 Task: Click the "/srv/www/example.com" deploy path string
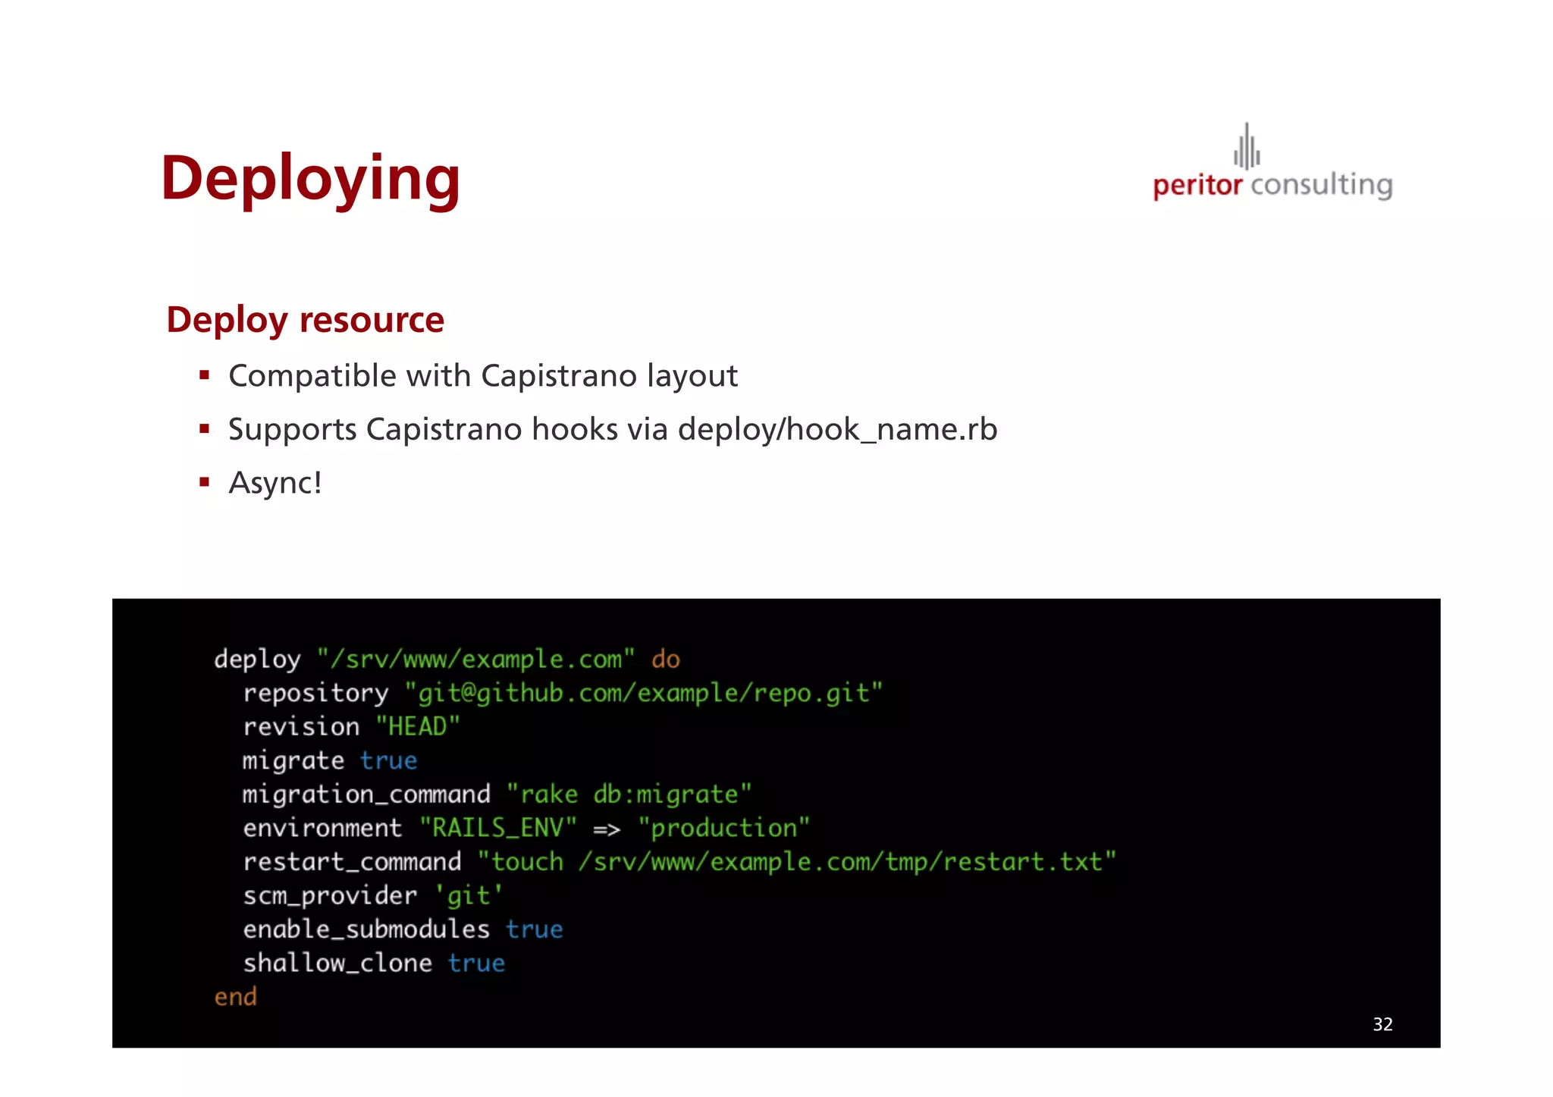pyautogui.click(x=475, y=659)
